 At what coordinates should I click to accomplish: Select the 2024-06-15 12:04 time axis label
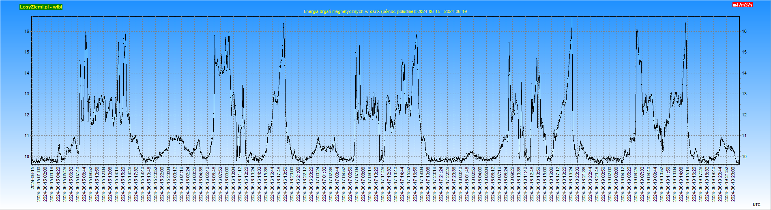point(103,184)
